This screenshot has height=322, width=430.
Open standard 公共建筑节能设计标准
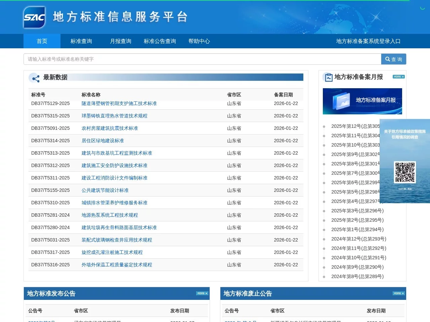pyautogui.click(x=105, y=190)
